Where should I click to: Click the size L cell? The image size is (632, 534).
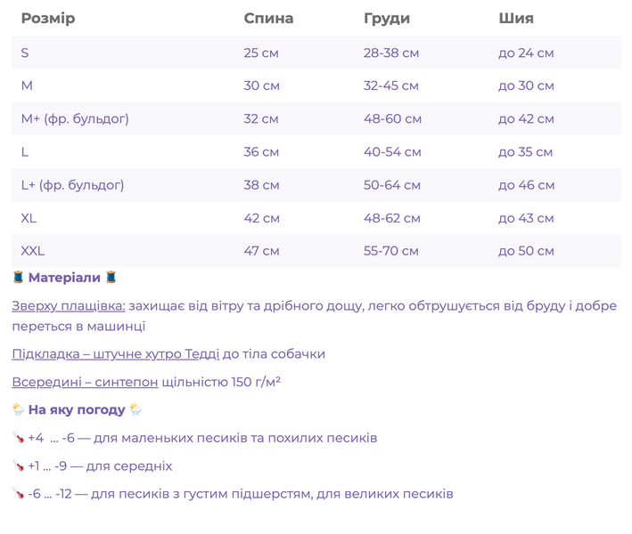25,151
